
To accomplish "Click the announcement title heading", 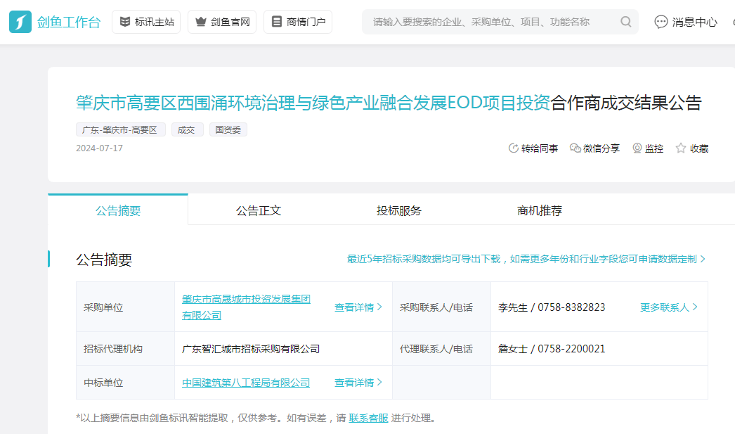I will (389, 103).
